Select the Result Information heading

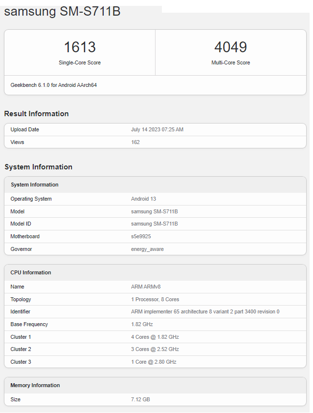(37, 114)
